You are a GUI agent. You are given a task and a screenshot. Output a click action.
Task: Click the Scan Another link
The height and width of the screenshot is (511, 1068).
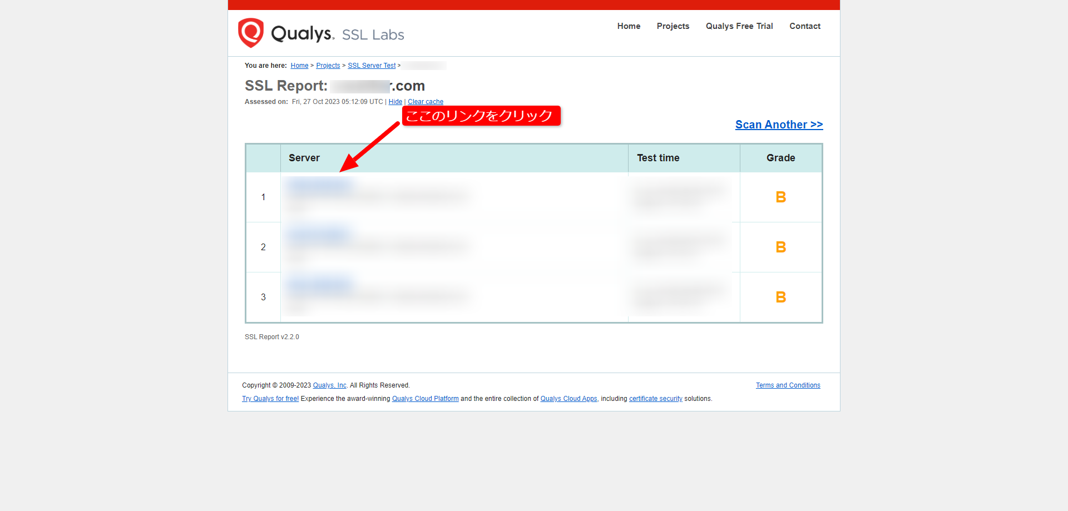(779, 125)
